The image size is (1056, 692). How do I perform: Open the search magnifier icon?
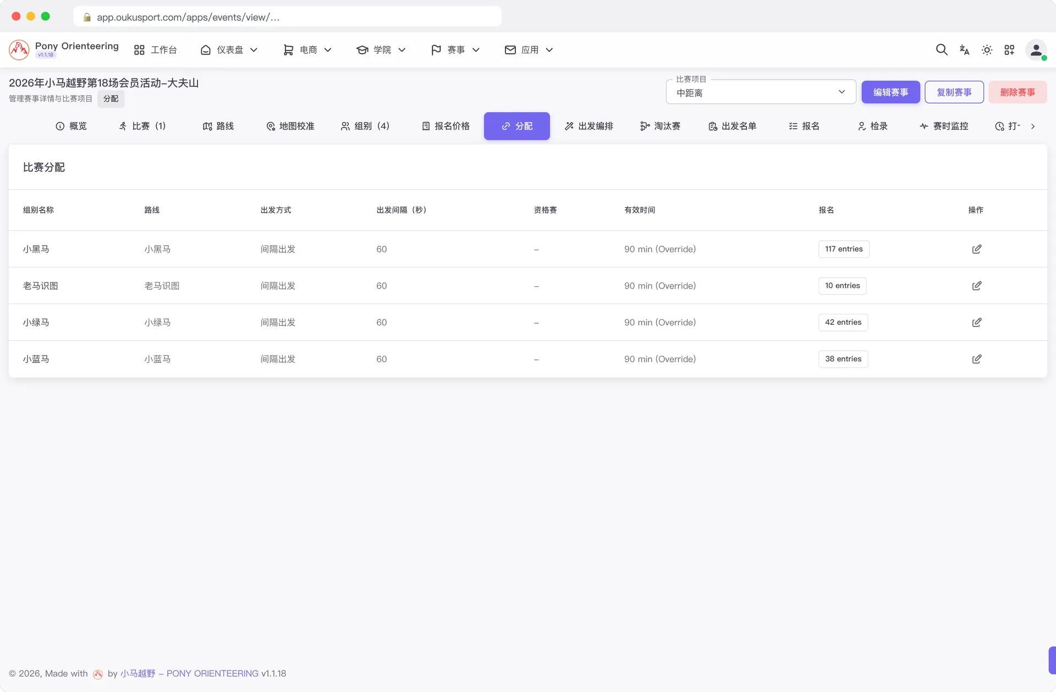point(942,50)
